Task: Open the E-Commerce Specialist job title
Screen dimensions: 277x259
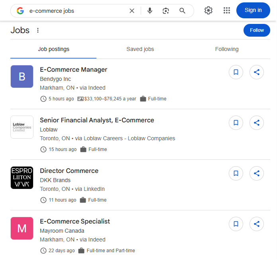Action: coord(75,222)
